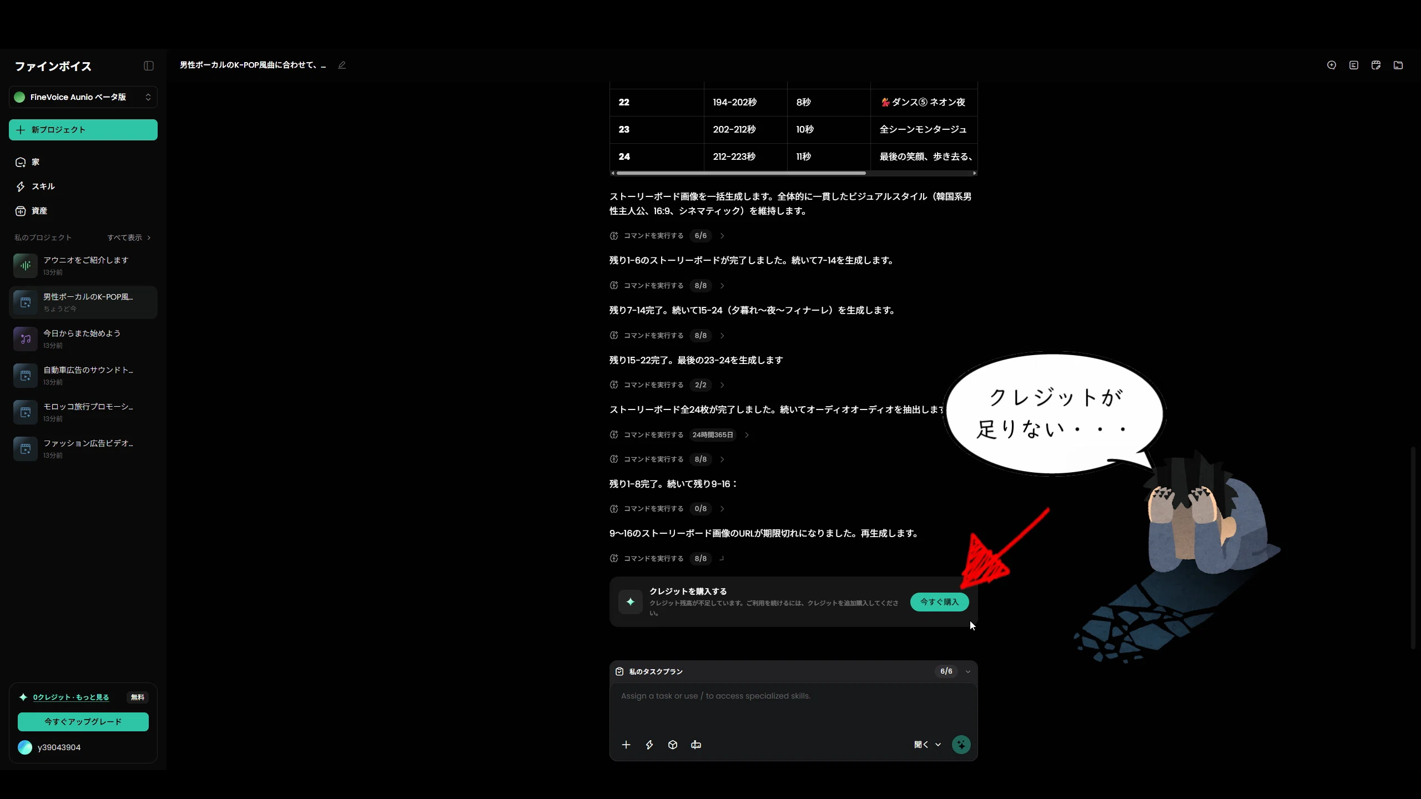
Task: Send the message with green sparkle button
Action: click(x=961, y=745)
